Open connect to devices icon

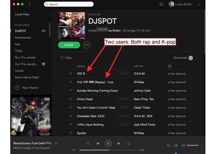pyautogui.click(x=176, y=145)
